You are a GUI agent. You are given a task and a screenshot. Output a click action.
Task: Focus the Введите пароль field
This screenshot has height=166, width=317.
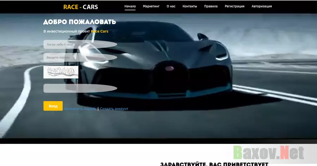coord(80,58)
